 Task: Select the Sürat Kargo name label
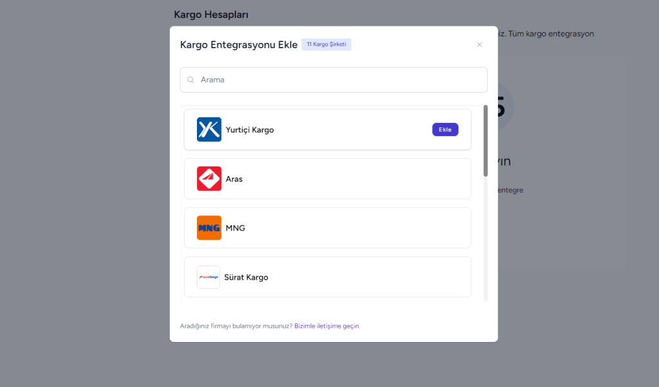click(x=246, y=278)
